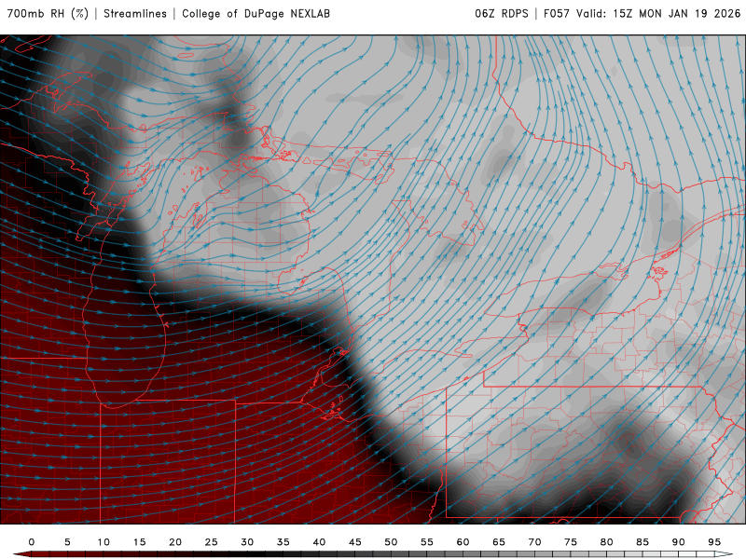Screen dimensions: 746x559
Task: Click colorbar label "40"
Action: [x=319, y=542]
